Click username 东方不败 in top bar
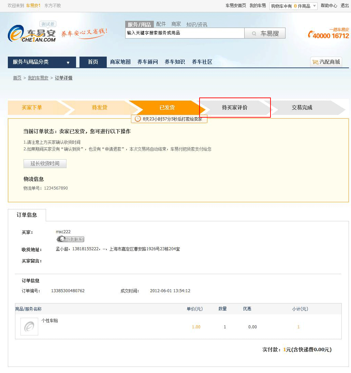The height and width of the screenshot is (373, 351). tap(53, 6)
